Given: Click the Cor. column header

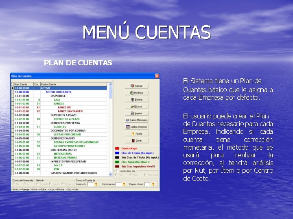Looking at the screenshot, I should [x=37, y=84].
